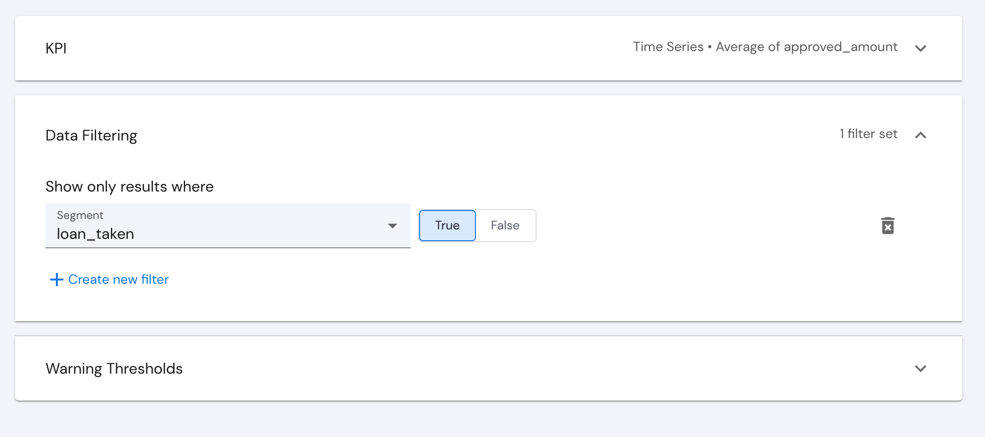Screen dimensions: 985x437
Task: Click the Data Filtering heading
Action: [91, 136]
